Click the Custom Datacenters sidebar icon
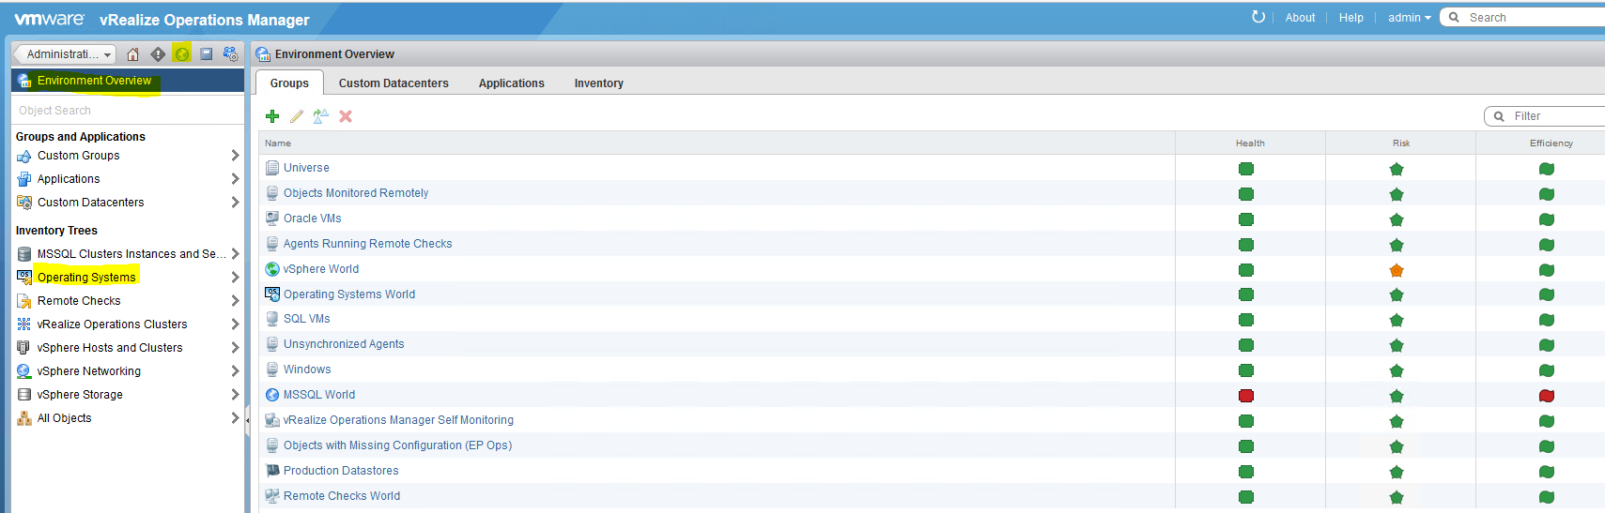 (x=24, y=203)
